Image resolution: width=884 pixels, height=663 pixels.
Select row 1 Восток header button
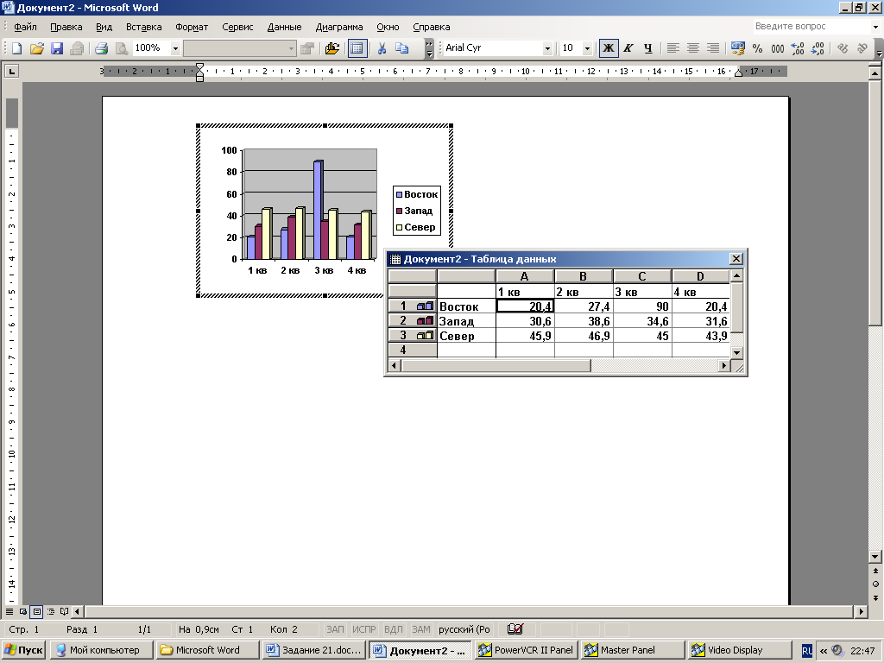pos(413,306)
